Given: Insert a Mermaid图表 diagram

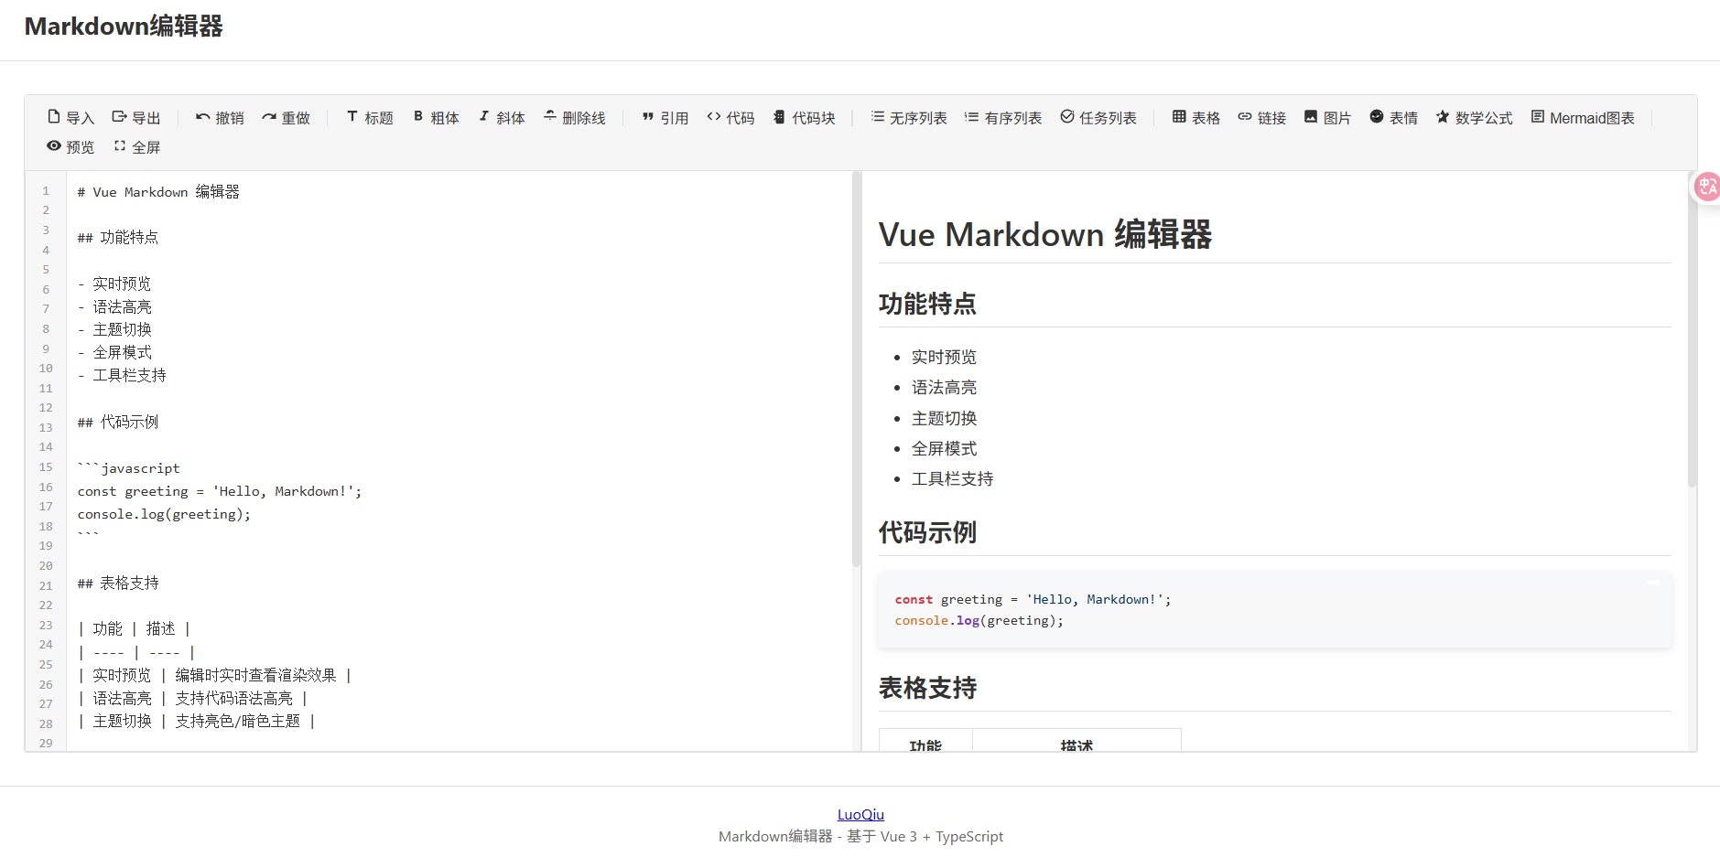Looking at the screenshot, I should pyautogui.click(x=1583, y=118).
